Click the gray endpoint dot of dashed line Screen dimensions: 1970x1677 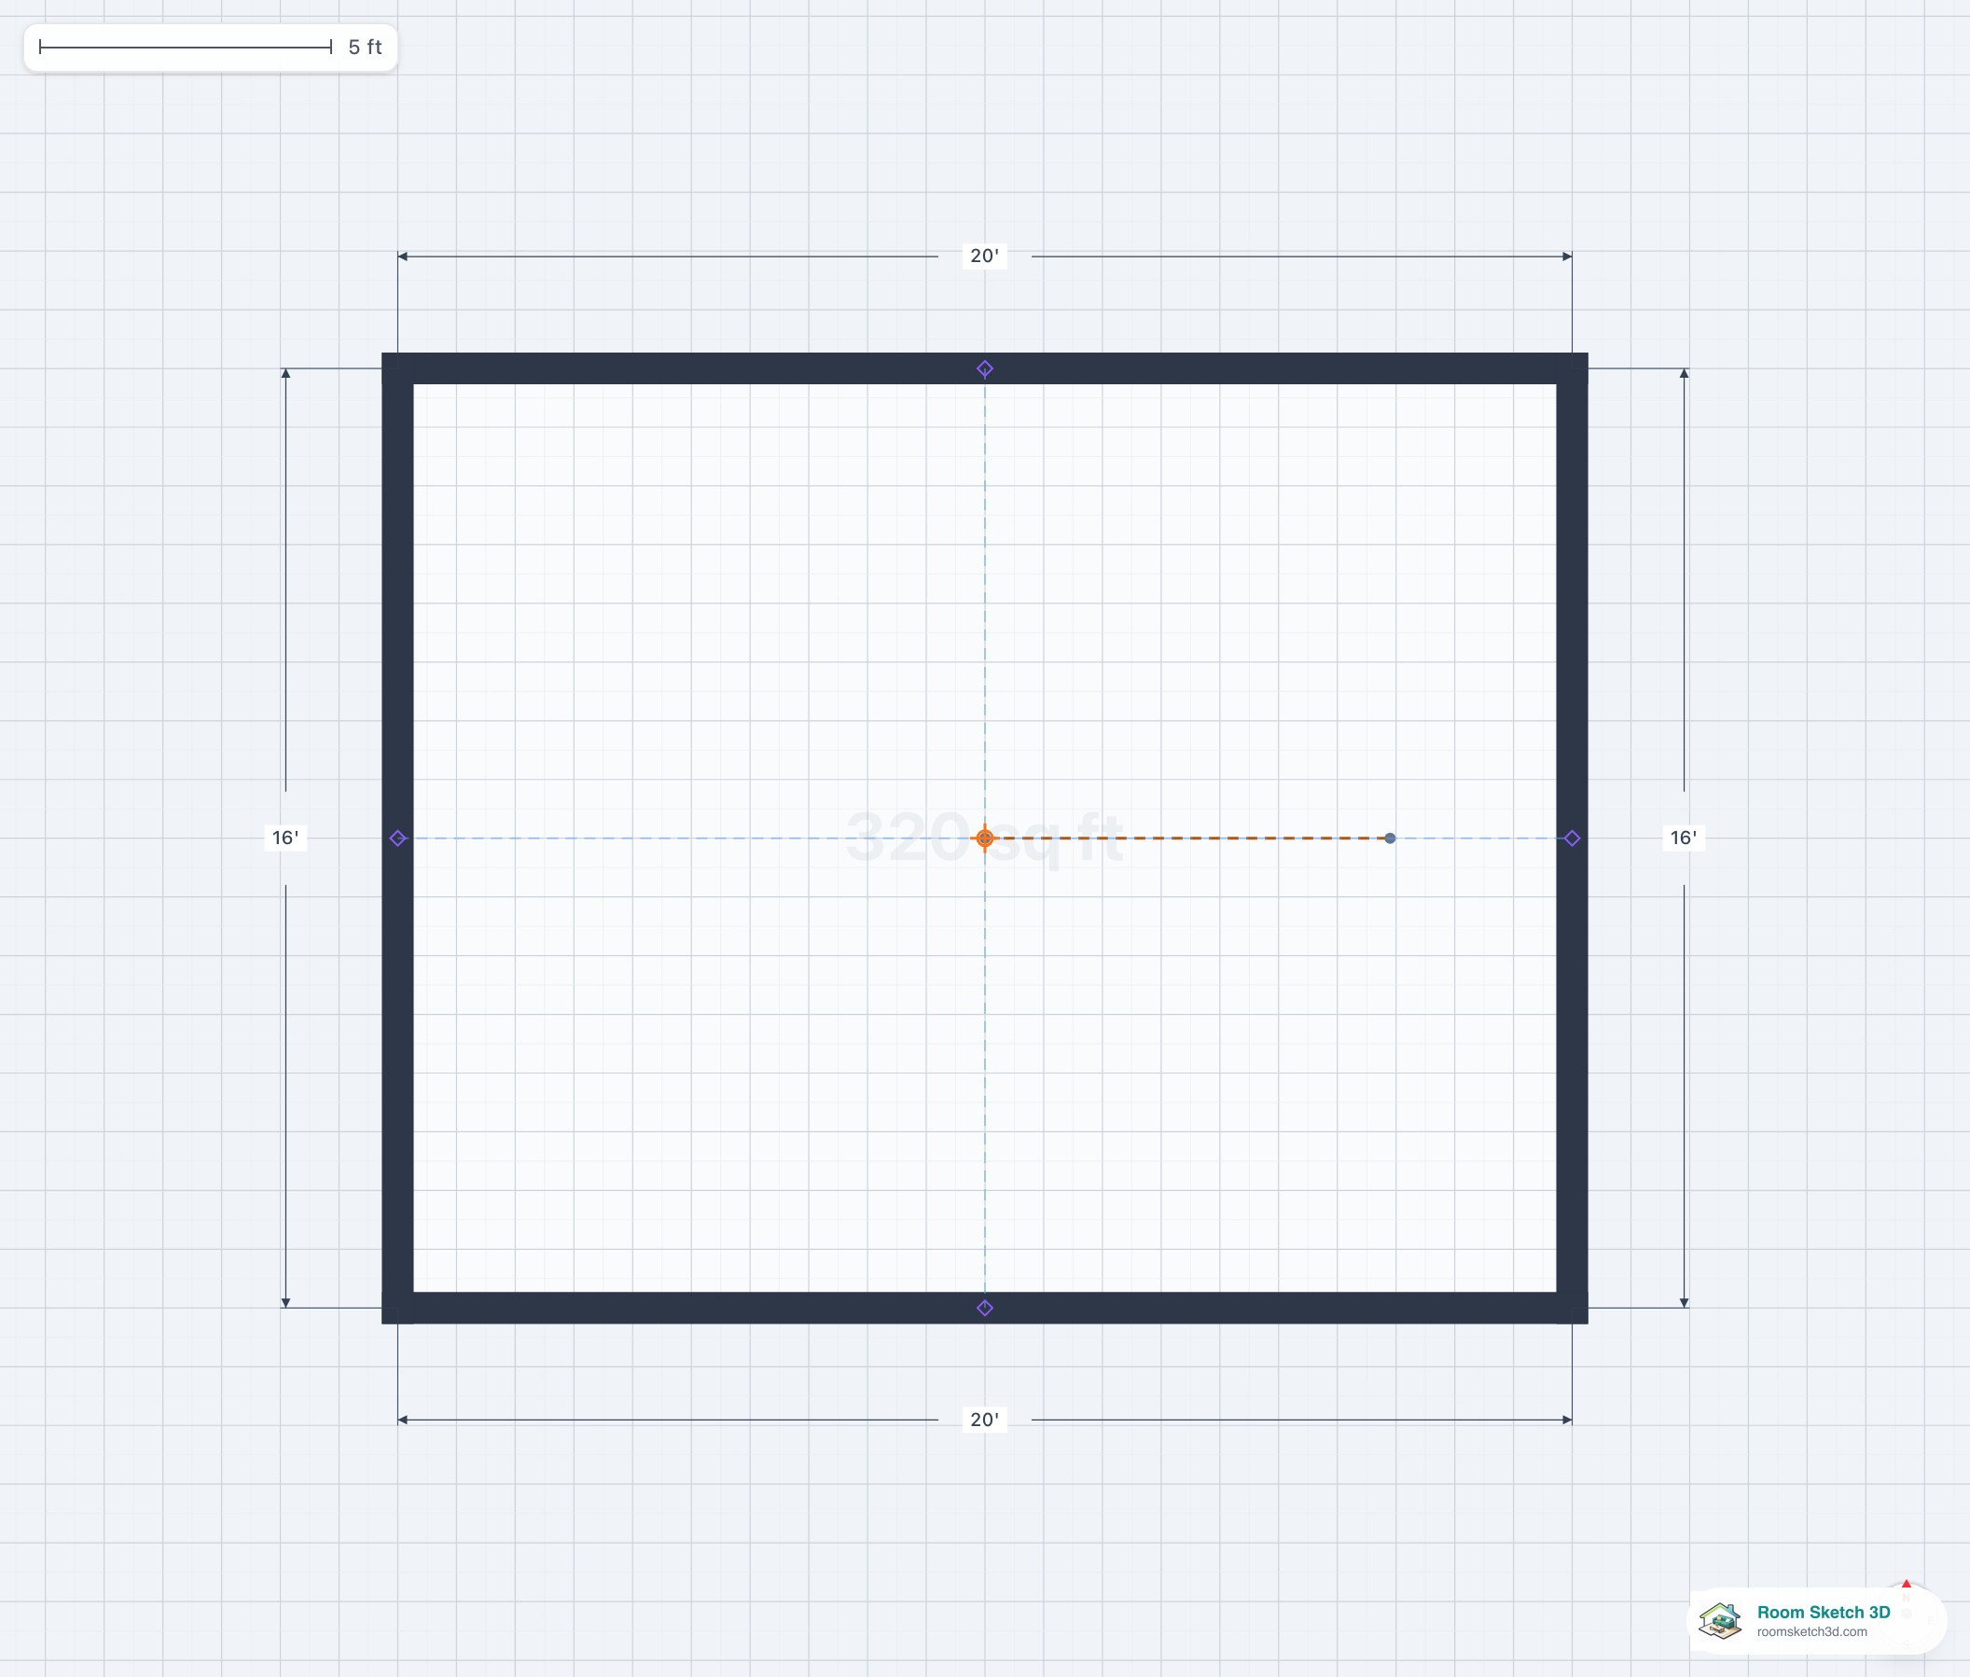coord(1390,838)
